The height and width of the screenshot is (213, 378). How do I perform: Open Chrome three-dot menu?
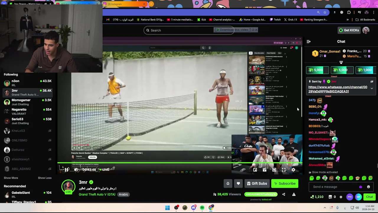(x=374, y=12)
